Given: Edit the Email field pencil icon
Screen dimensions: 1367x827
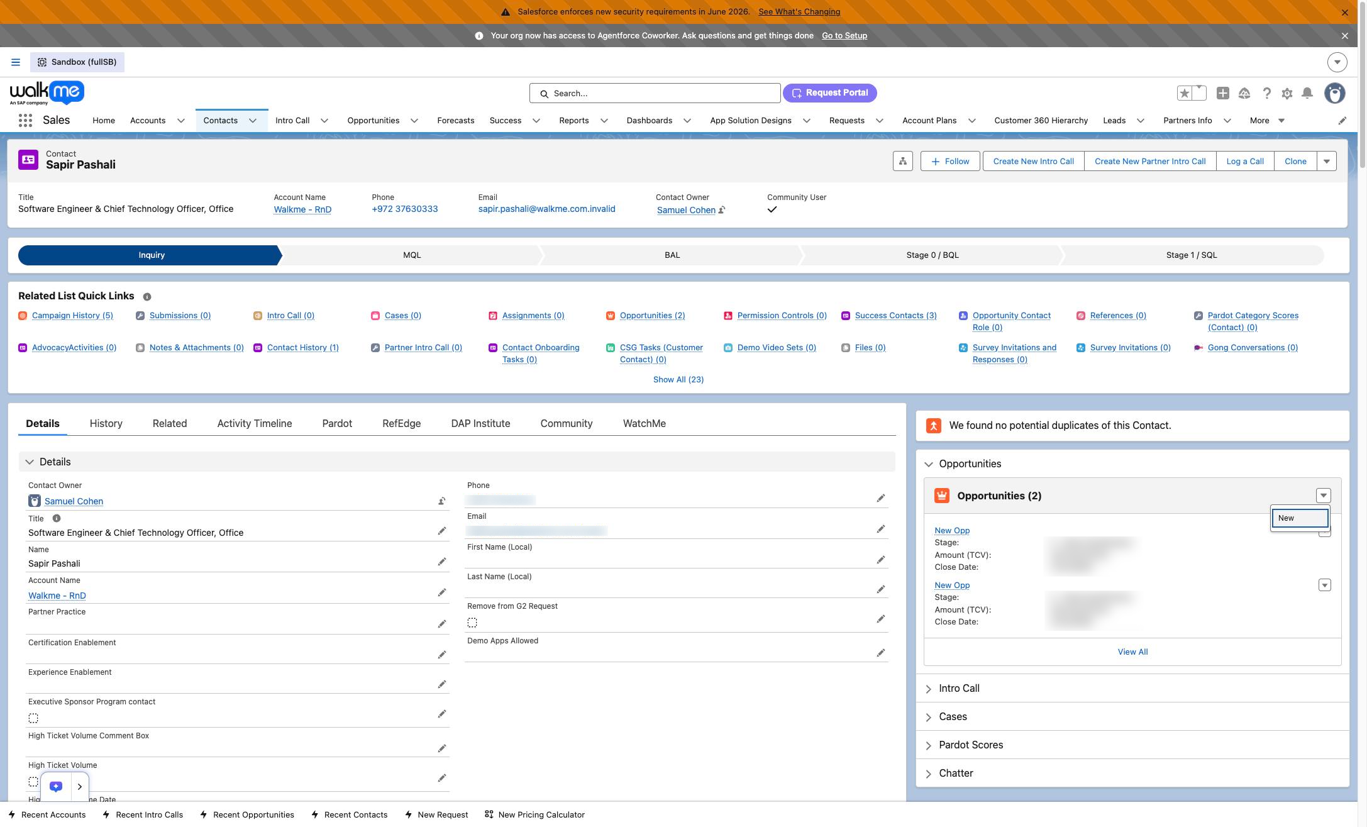Looking at the screenshot, I should 881,529.
